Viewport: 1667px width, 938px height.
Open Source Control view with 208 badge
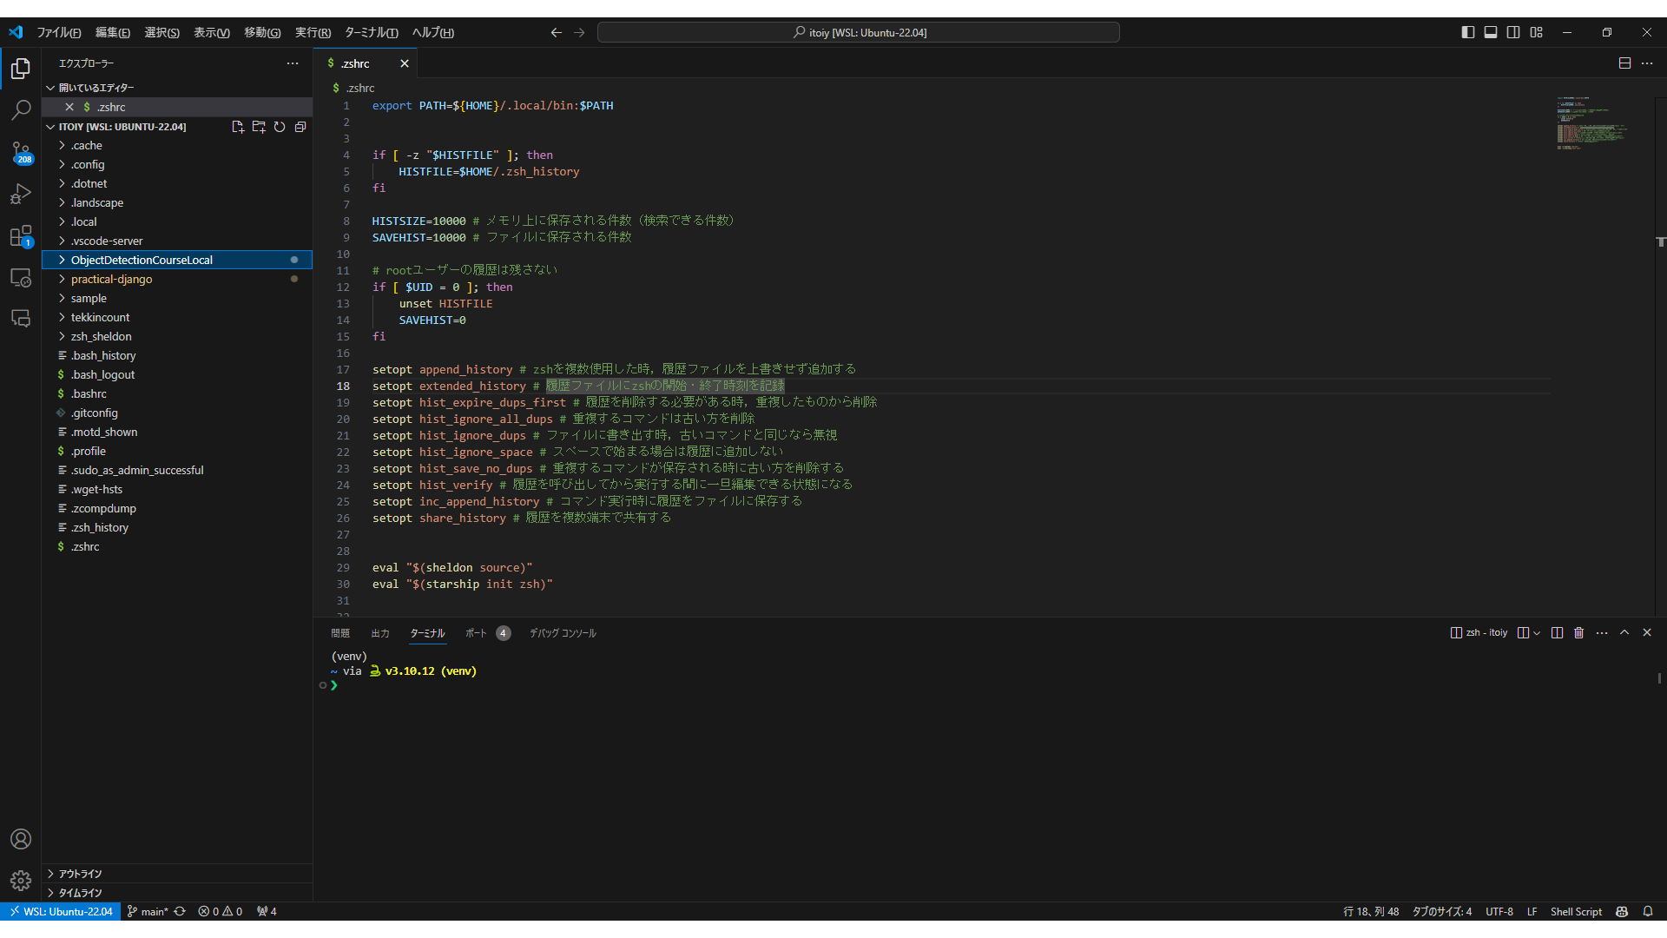tap(21, 153)
